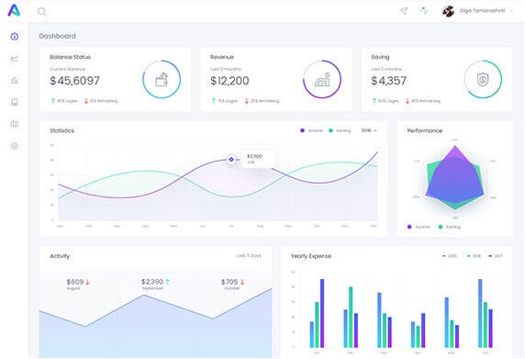The width and height of the screenshot is (525, 359).
Task: Open the line chart sidebar icon
Action: 15,58
